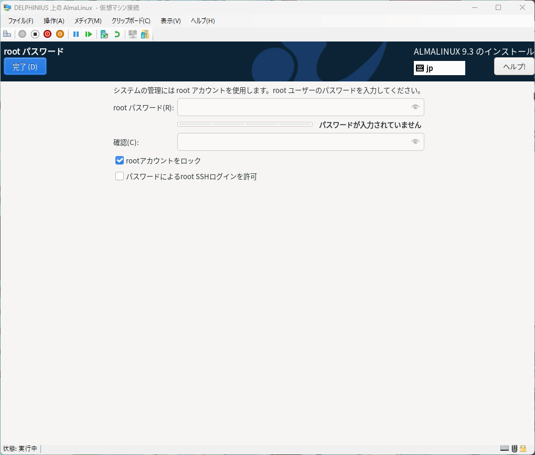535x455 pixels.
Task: Pause the virtual machine
Action: click(x=76, y=34)
